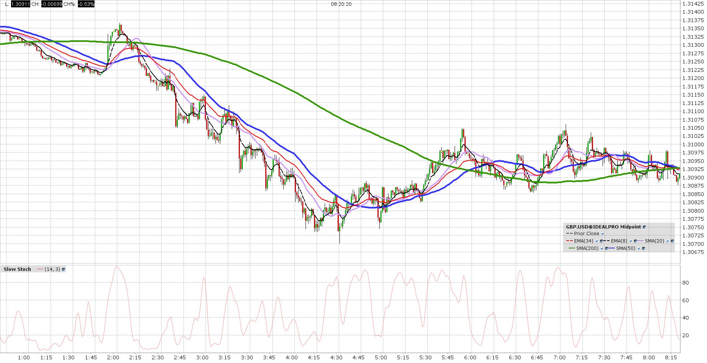This screenshot has height=363, width=707.
Task: Click the purple SMA(20) line swatch
Action: pos(640,241)
